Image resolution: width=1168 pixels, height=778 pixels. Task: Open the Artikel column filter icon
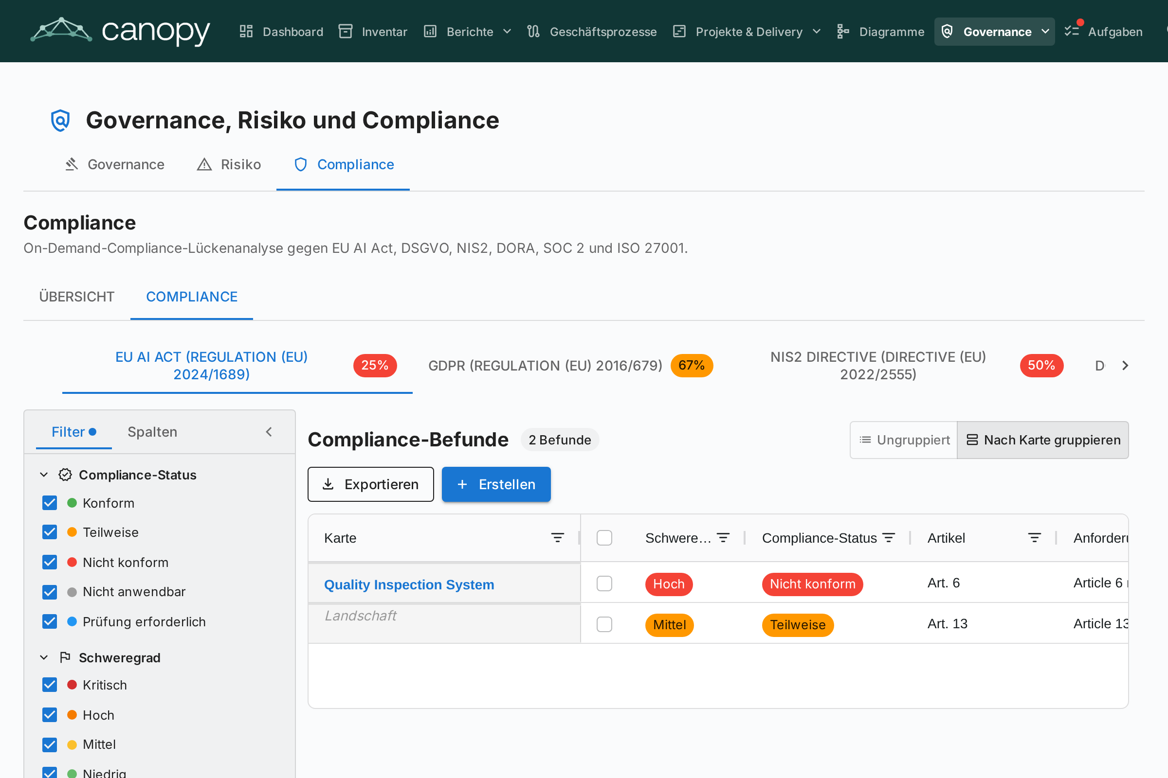(1035, 538)
